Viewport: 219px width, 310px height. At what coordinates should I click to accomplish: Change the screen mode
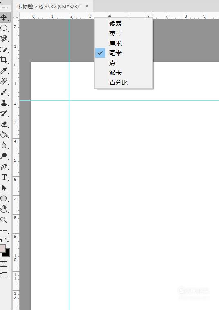pyautogui.click(x=4, y=274)
